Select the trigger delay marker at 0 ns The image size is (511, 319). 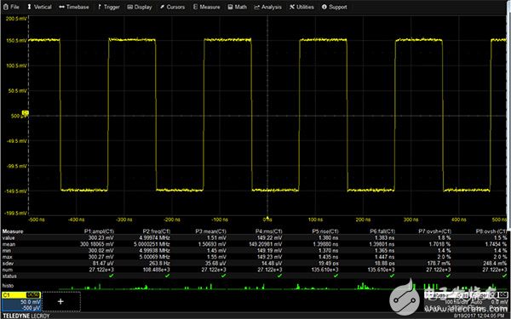click(267, 218)
